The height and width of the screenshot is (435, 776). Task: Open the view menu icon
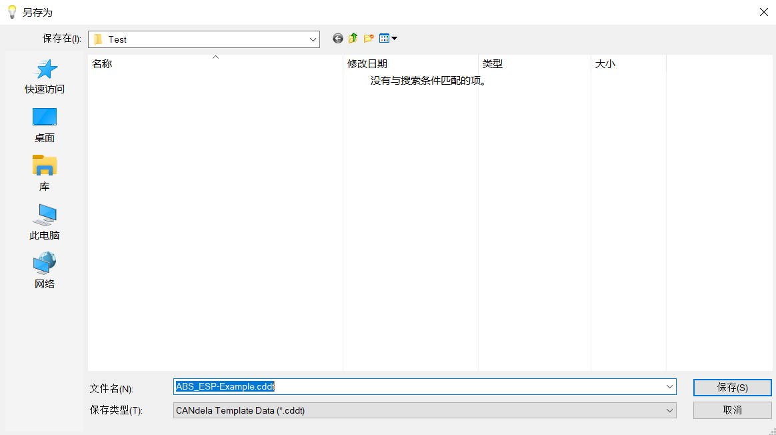pos(388,39)
